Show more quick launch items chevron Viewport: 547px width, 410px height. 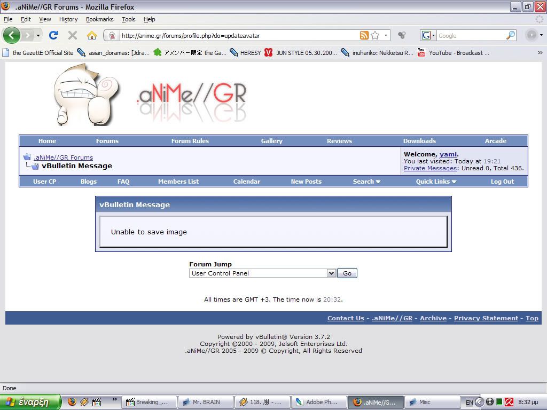pos(114,399)
